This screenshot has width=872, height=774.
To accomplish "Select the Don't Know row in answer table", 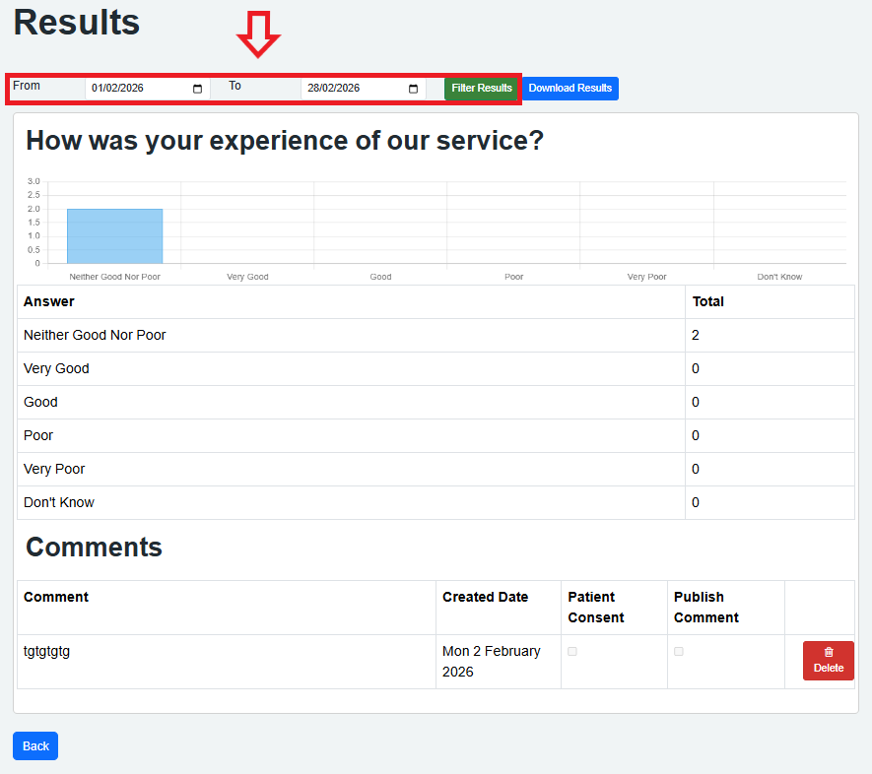I will point(59,503).
